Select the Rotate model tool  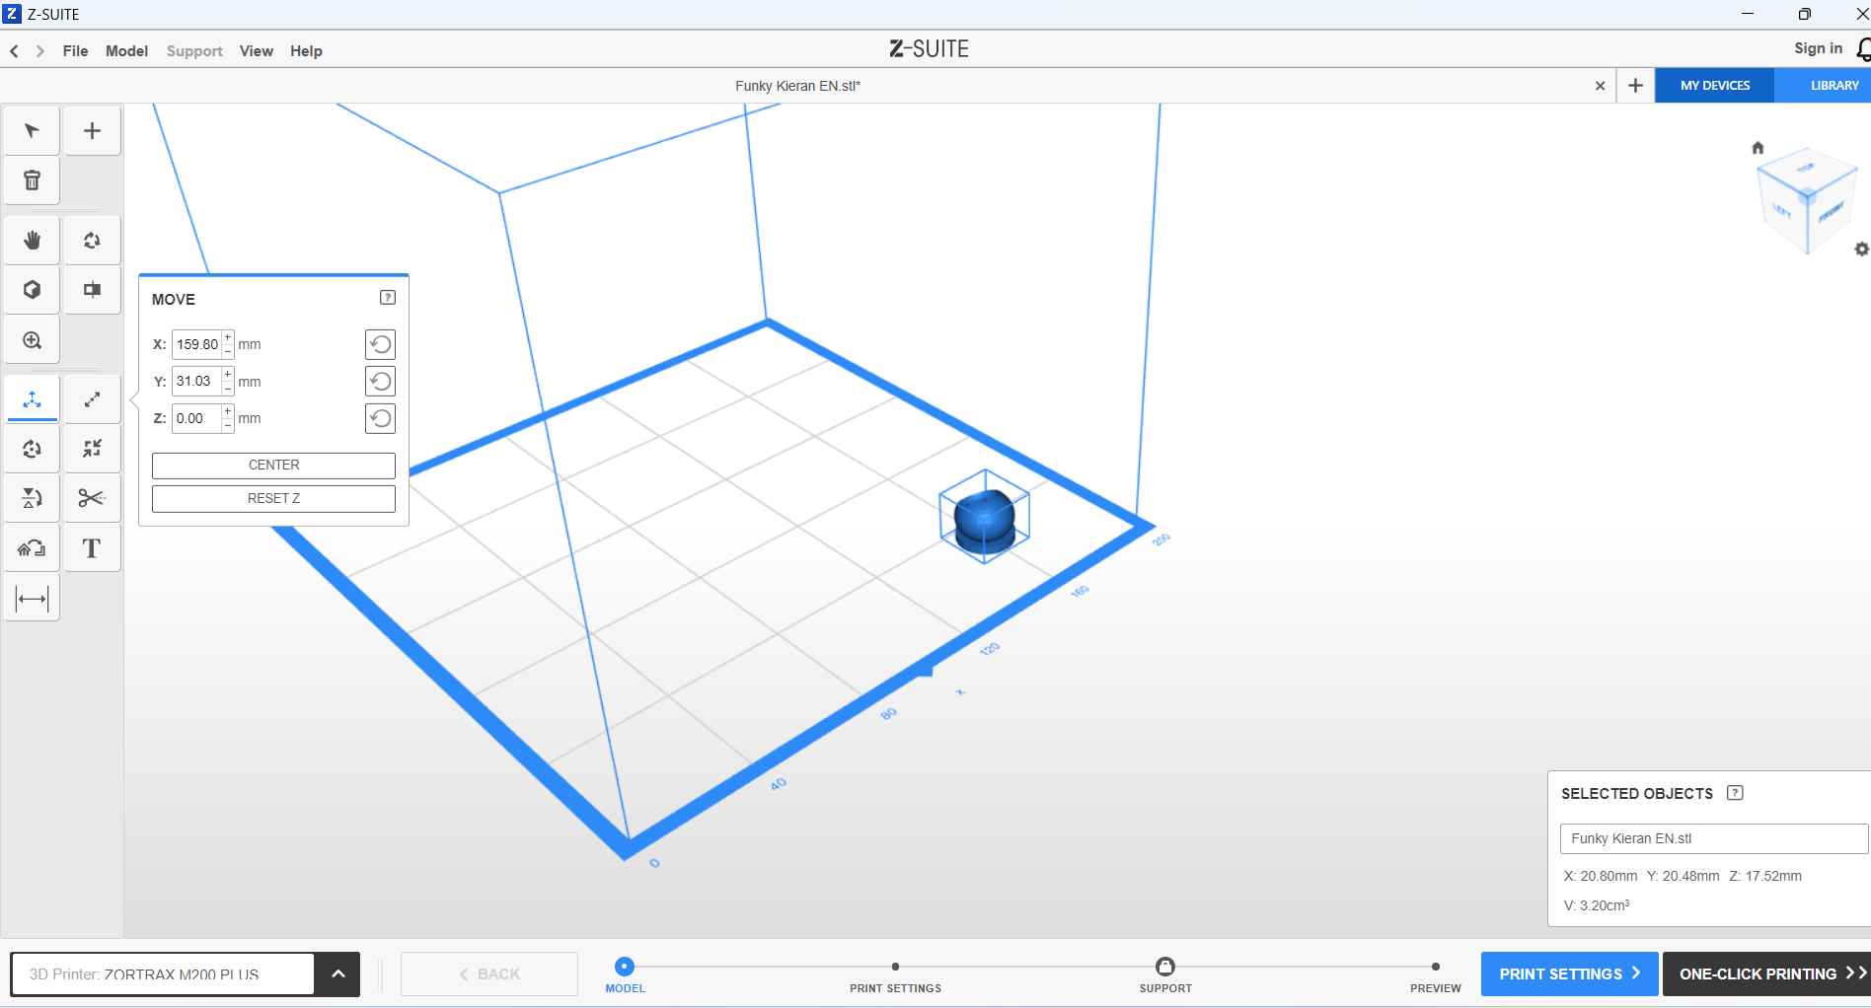(32, 449)
